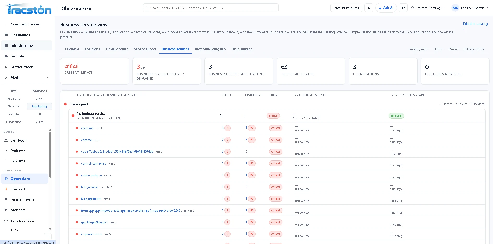Image resolution: width=493 pixels, height=244 pixels.
Task: Open War Room page
Action: 25,140
